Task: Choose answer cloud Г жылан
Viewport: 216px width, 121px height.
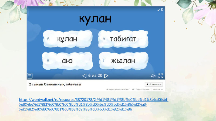Action: [124, 61]
